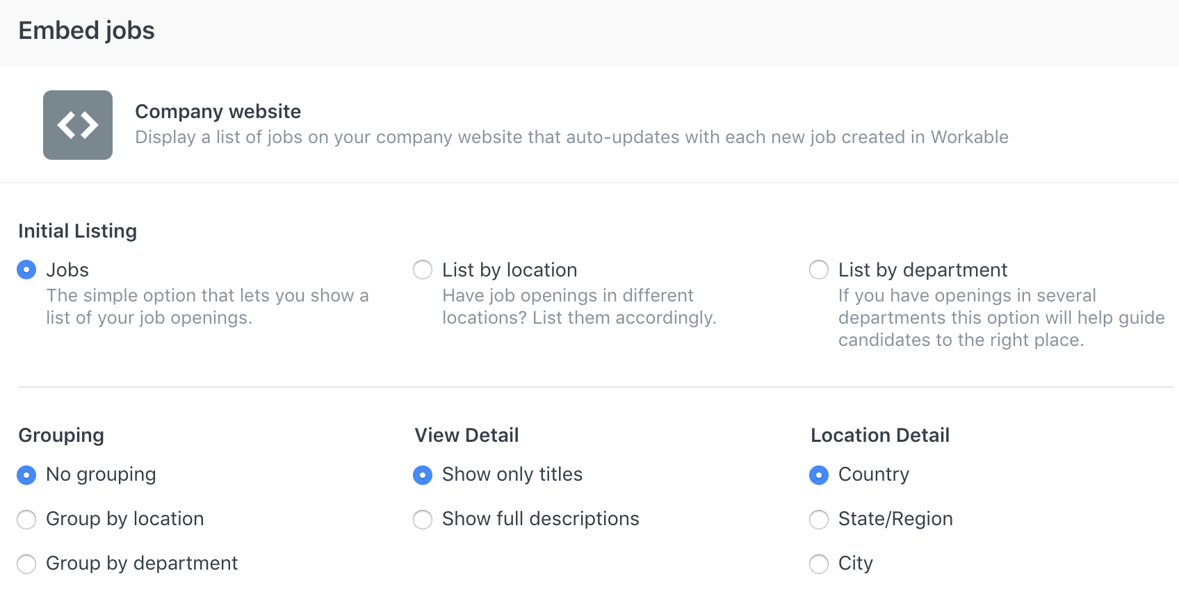Enable Show full descriptions view
1179x603 pixels.
[423, 520]
